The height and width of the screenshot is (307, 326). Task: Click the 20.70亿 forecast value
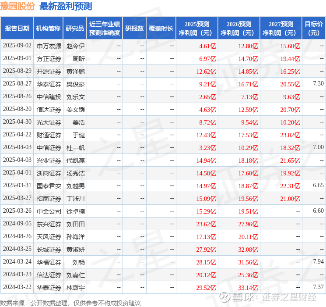pos(290,110)
